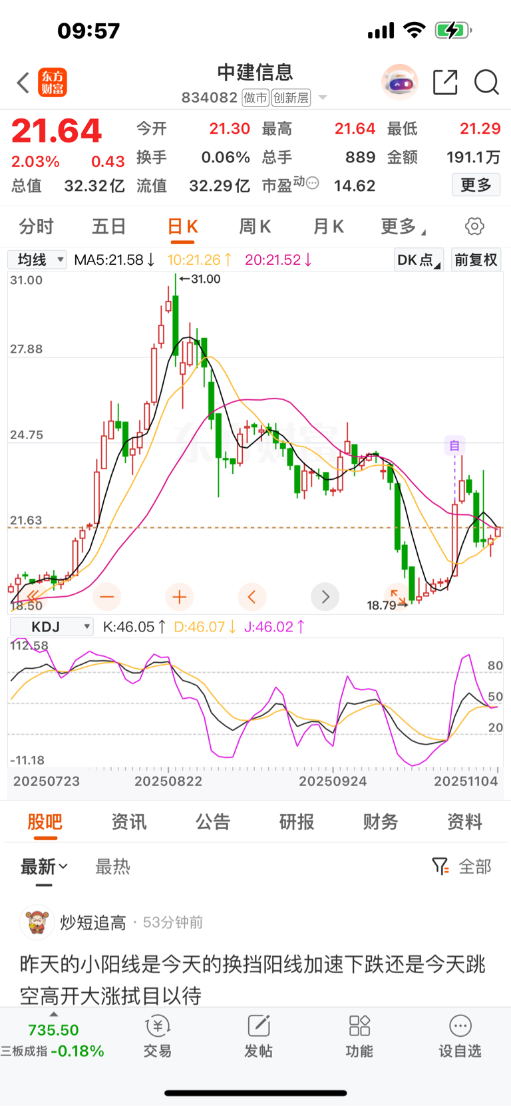Move chart left with the arrow button
The height and width of the screenshot is (1106, 511).
(x=252, y=597)
